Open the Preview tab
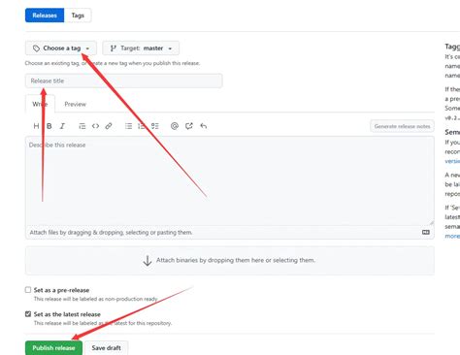The height and width of the screenshot is (355, 460). 75,104
